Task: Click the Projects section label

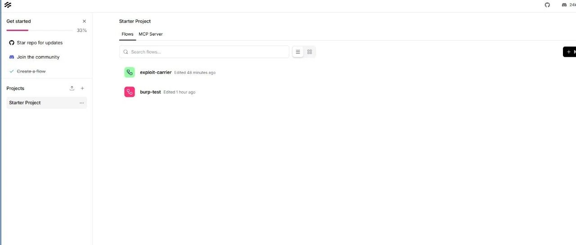Action: 15,88
